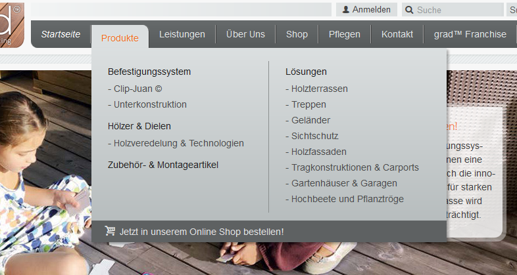Open the Leistungen menu item
The height and width of the screenshot is (275, 517).
click(182, 34)
